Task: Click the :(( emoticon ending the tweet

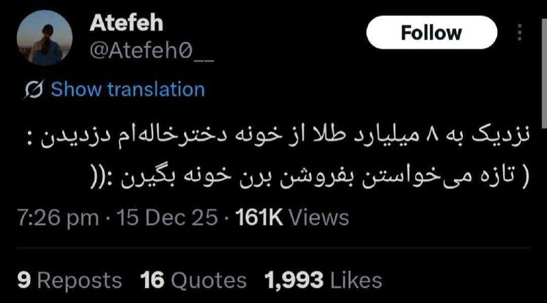Action: [x=104, y=176]
